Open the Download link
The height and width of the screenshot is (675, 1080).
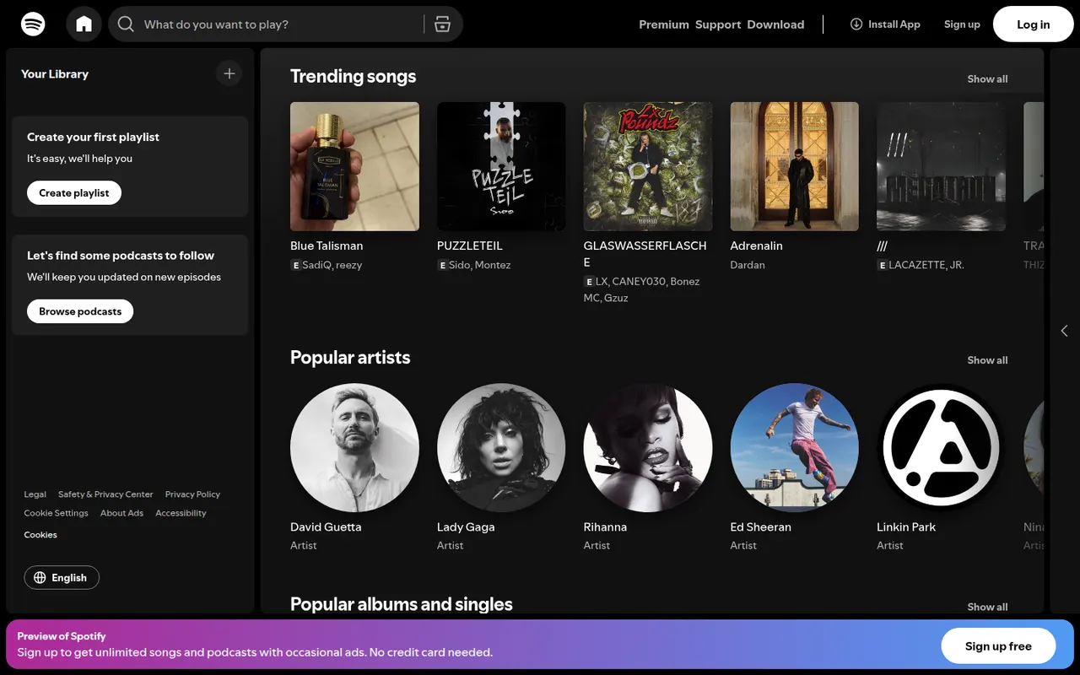coord(775,24)
